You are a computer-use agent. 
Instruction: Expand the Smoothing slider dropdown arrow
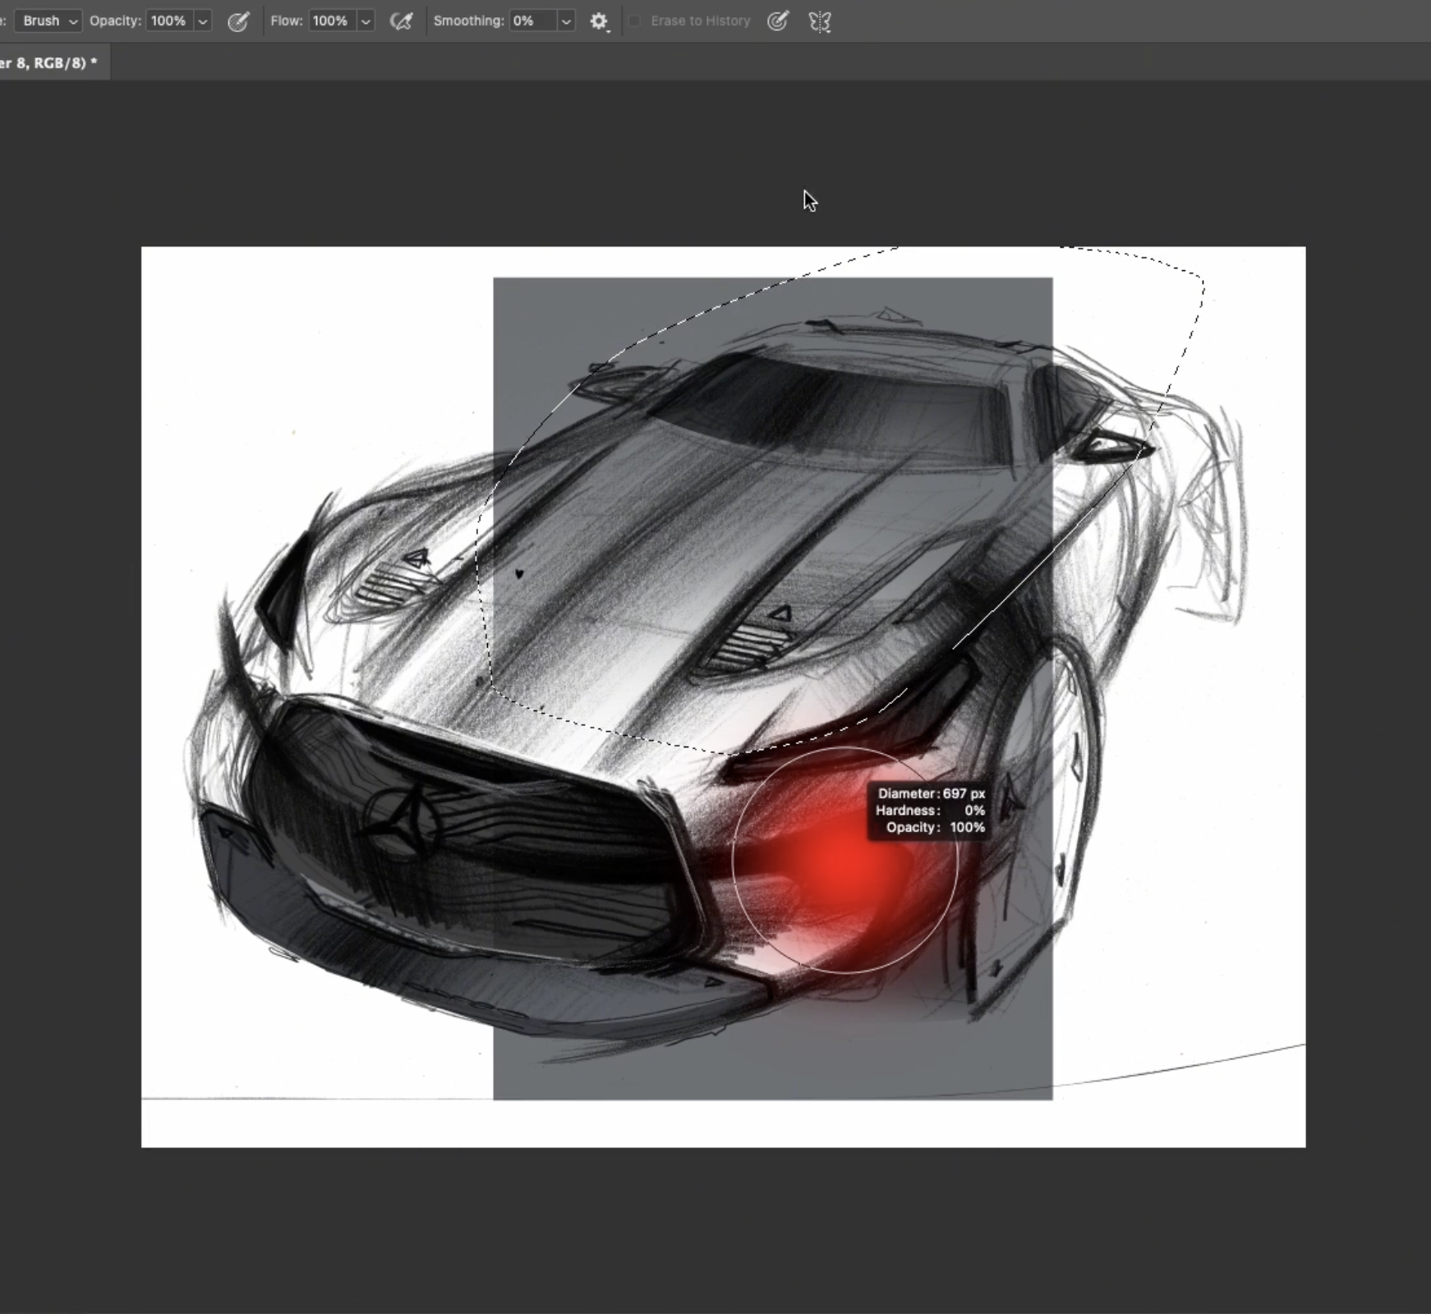click(566, 21)
